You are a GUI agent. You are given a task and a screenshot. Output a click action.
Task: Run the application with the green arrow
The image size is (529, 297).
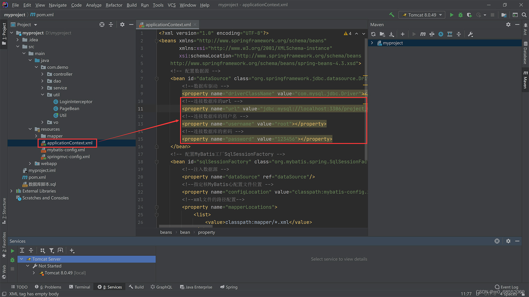pos(452,15)
